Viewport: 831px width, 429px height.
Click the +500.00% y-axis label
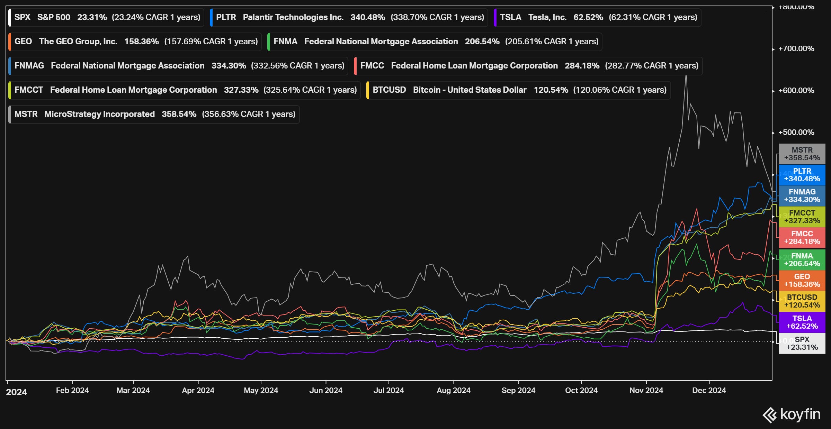point(796,133)
